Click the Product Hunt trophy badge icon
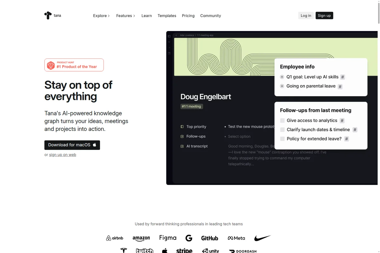The image size is (380, 253). 51,65
